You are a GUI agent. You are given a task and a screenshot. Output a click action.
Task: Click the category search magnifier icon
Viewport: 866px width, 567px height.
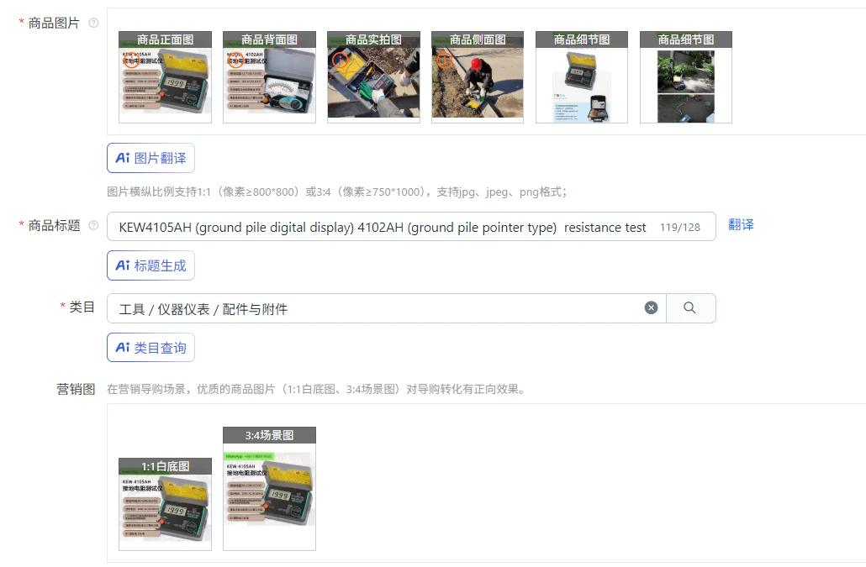coord(690,308)
